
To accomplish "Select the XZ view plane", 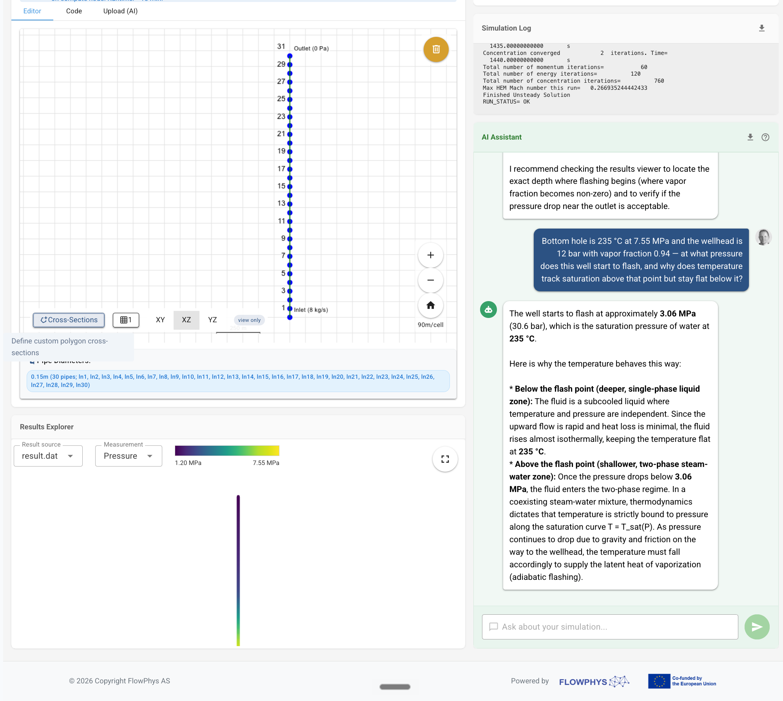I will point(187,320).
